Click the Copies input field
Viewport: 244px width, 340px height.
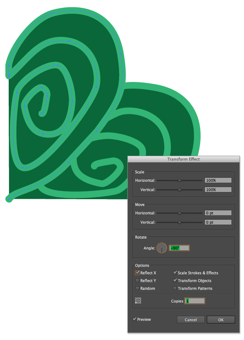pos(195,301)
